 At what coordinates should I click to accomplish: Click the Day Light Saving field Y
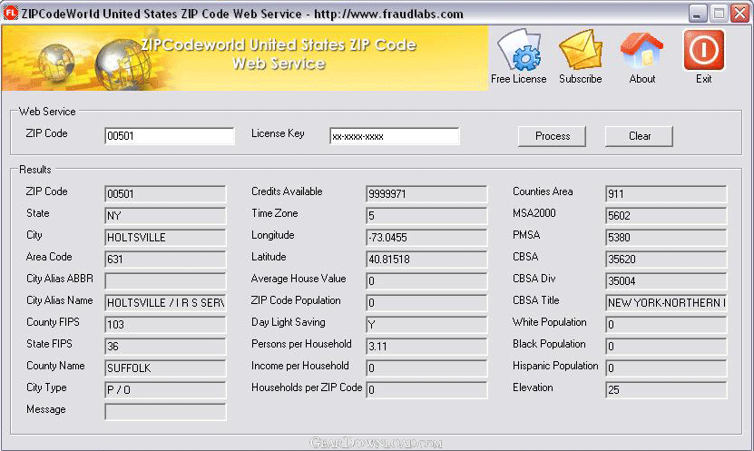(x=426, y=325)
